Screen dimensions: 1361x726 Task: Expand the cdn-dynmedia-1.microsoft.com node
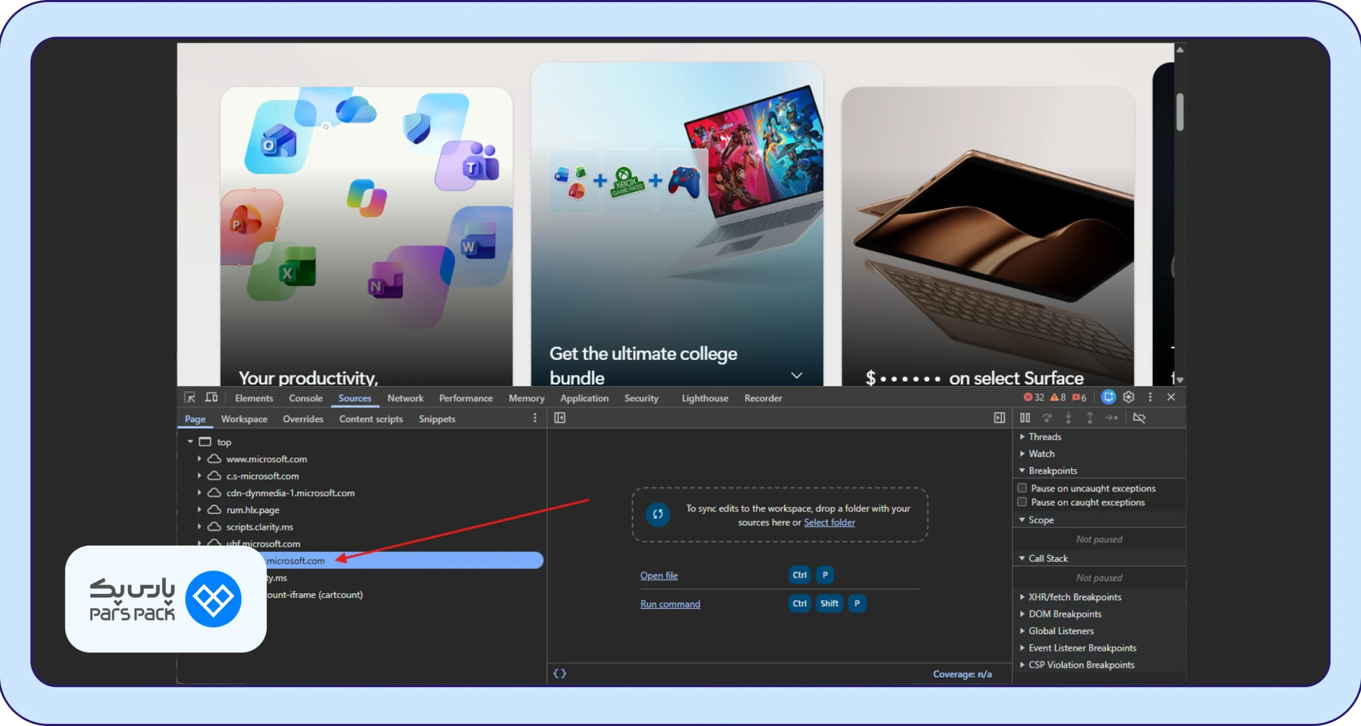tap(199, 492)
